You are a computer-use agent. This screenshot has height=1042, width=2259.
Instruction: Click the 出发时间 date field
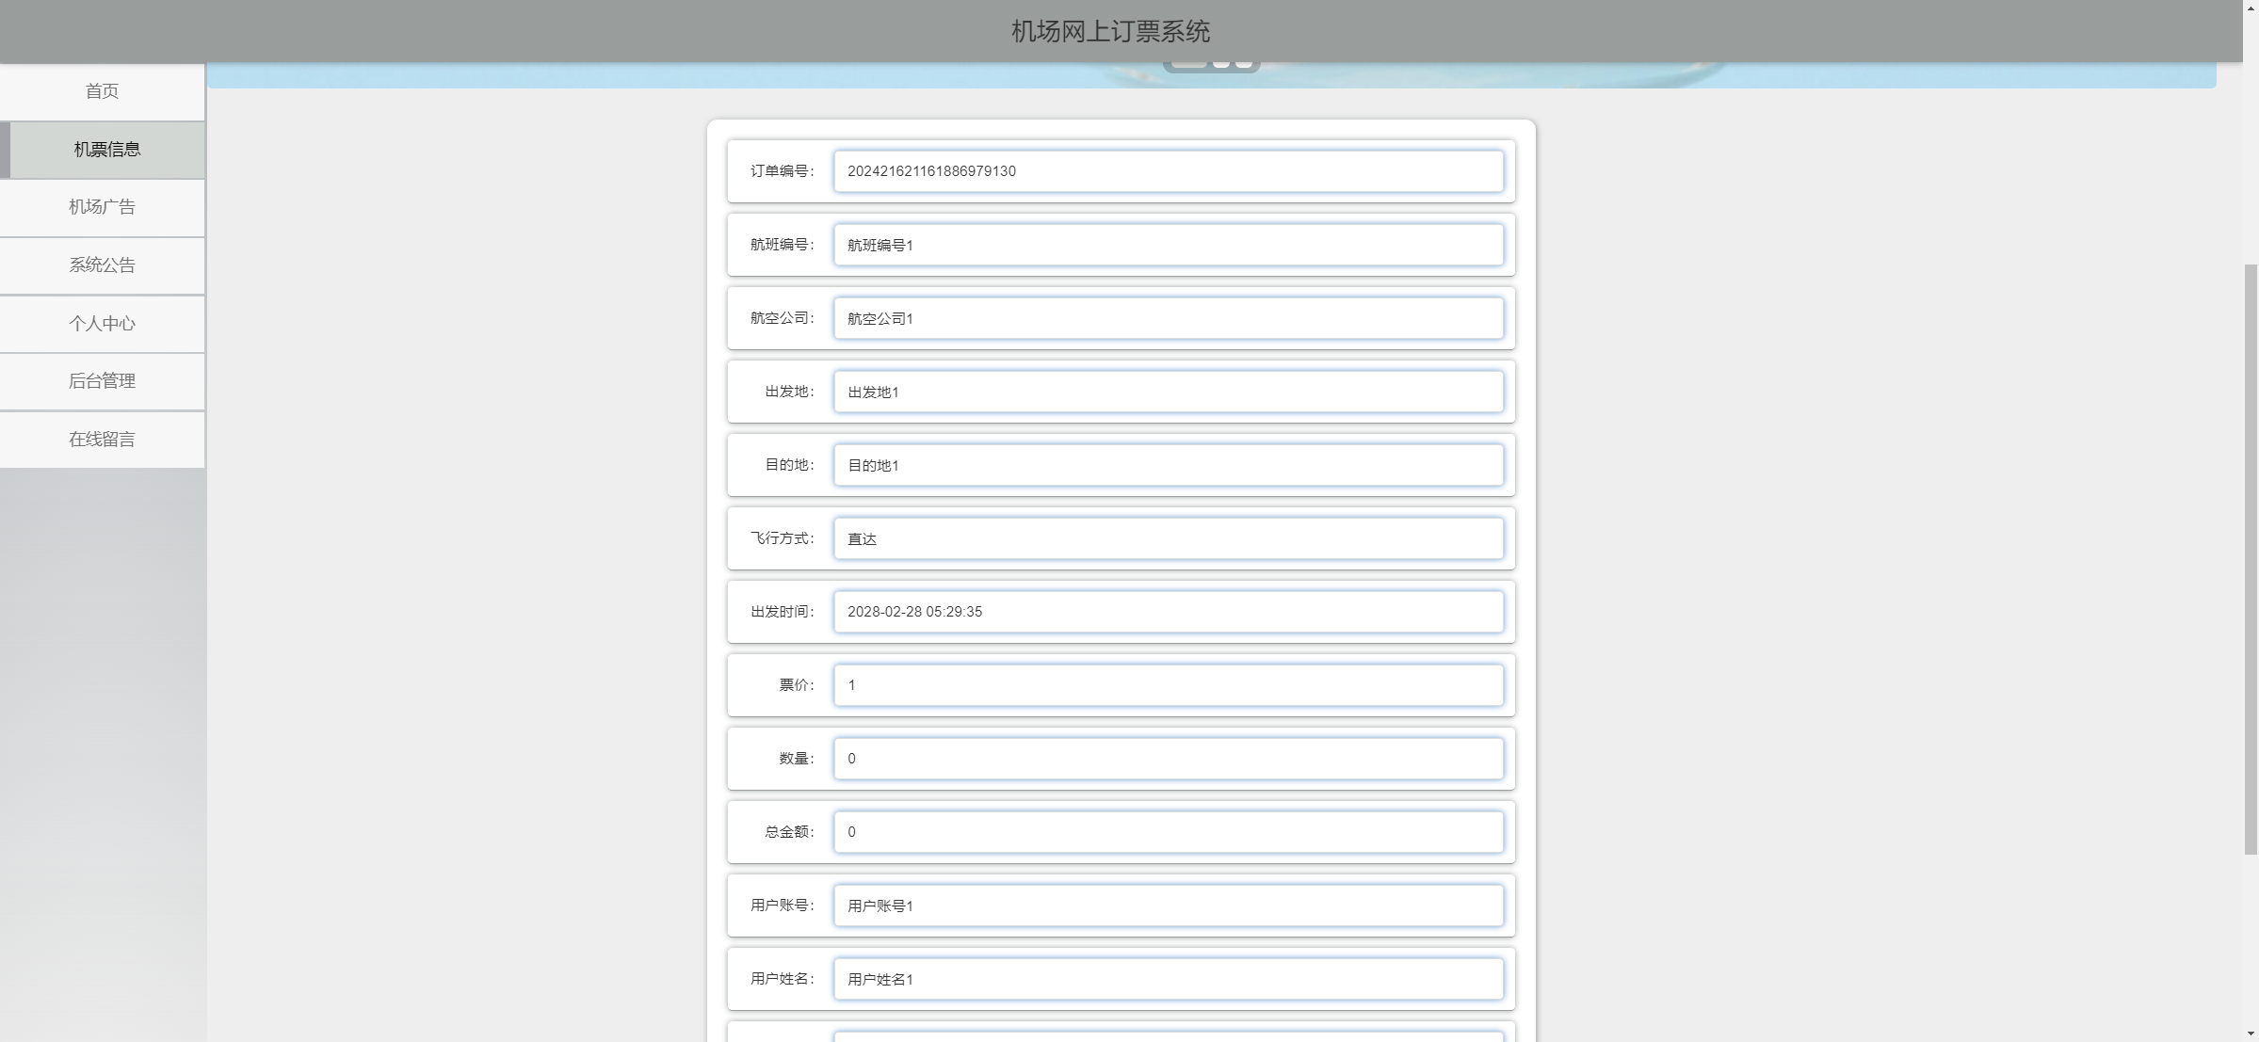coord(1168,612)
